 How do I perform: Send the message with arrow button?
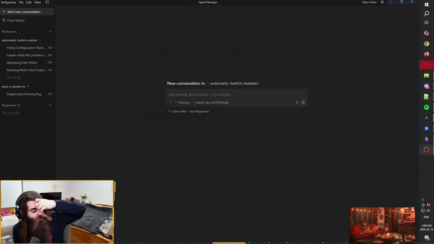[303, 102]
